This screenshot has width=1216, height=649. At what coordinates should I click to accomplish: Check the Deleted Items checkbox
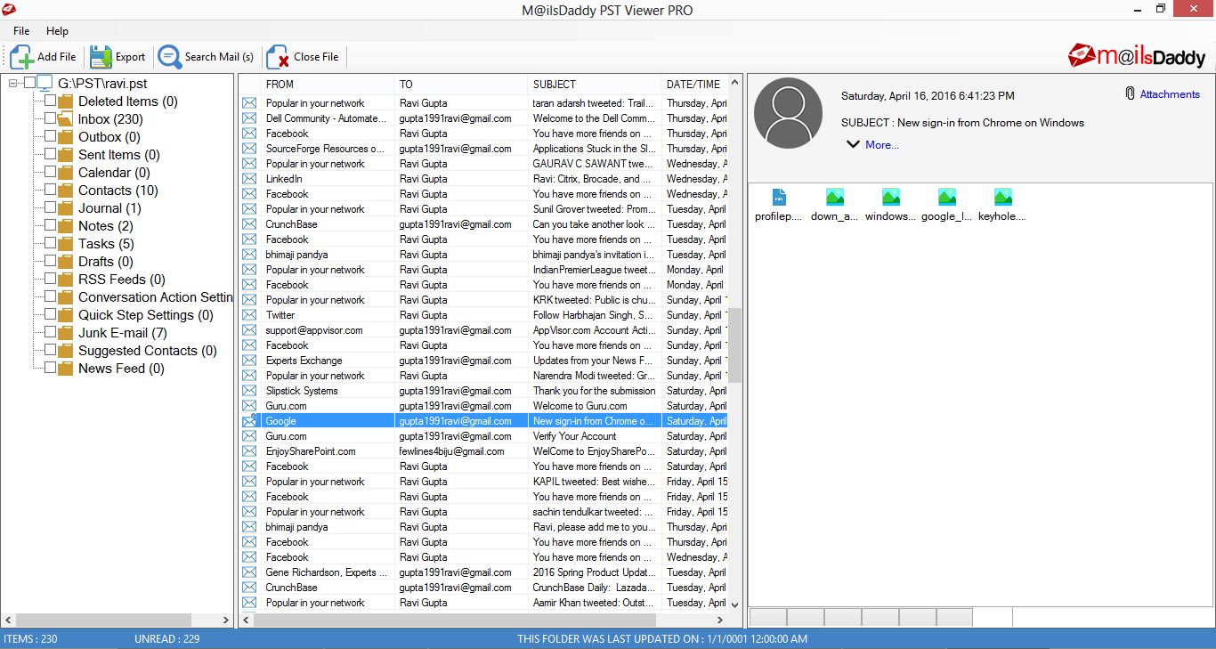click(x=50, y=101)
